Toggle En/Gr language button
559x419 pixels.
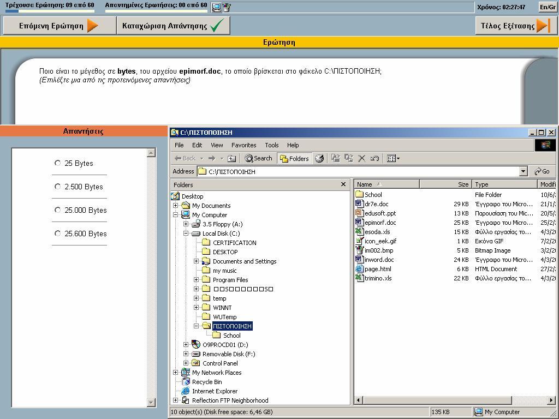[548, 7]
